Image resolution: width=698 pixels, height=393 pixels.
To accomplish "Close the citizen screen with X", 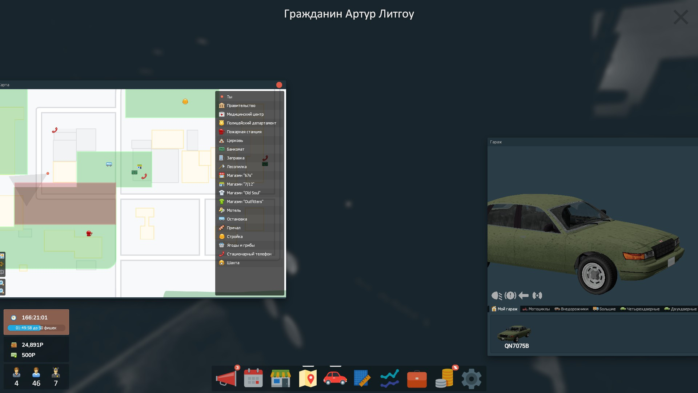I will [681, 17].
